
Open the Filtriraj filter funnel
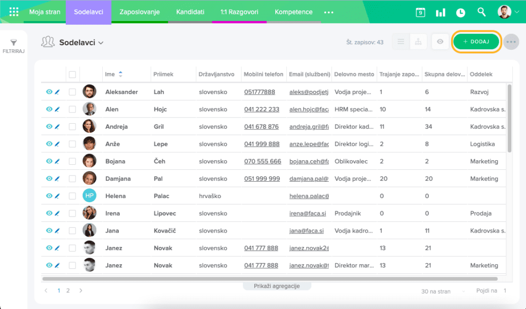tap(14, 46)
